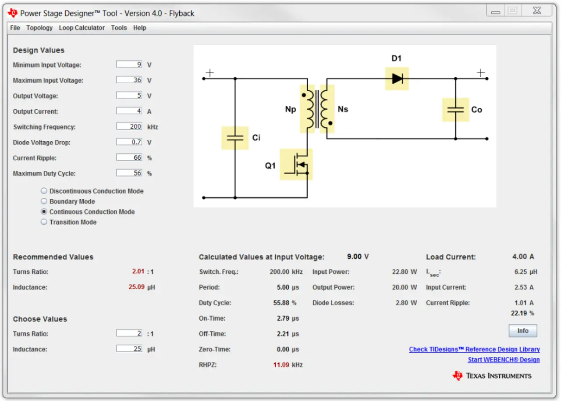
Task: Open Check TIDesigns Reference Design Library link
Action: pyautogui.click(x=474, y=349)
